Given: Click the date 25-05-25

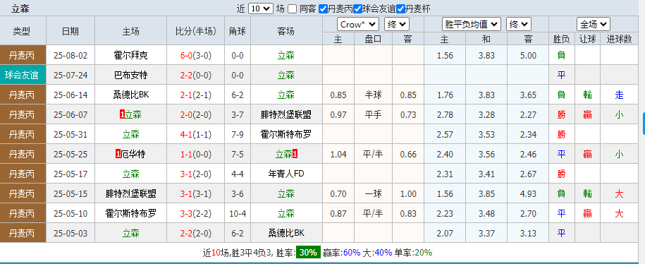Looking at the screenshot, I should tap(70, 154).
